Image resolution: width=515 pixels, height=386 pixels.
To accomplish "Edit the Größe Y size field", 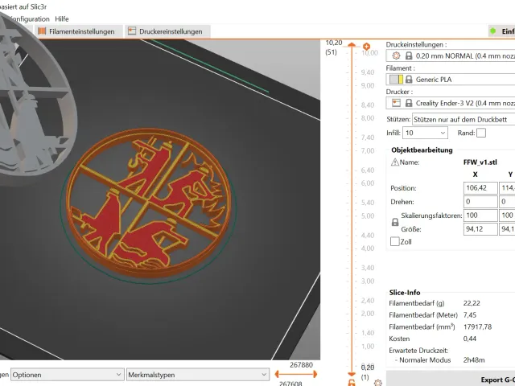I will 507,229.
